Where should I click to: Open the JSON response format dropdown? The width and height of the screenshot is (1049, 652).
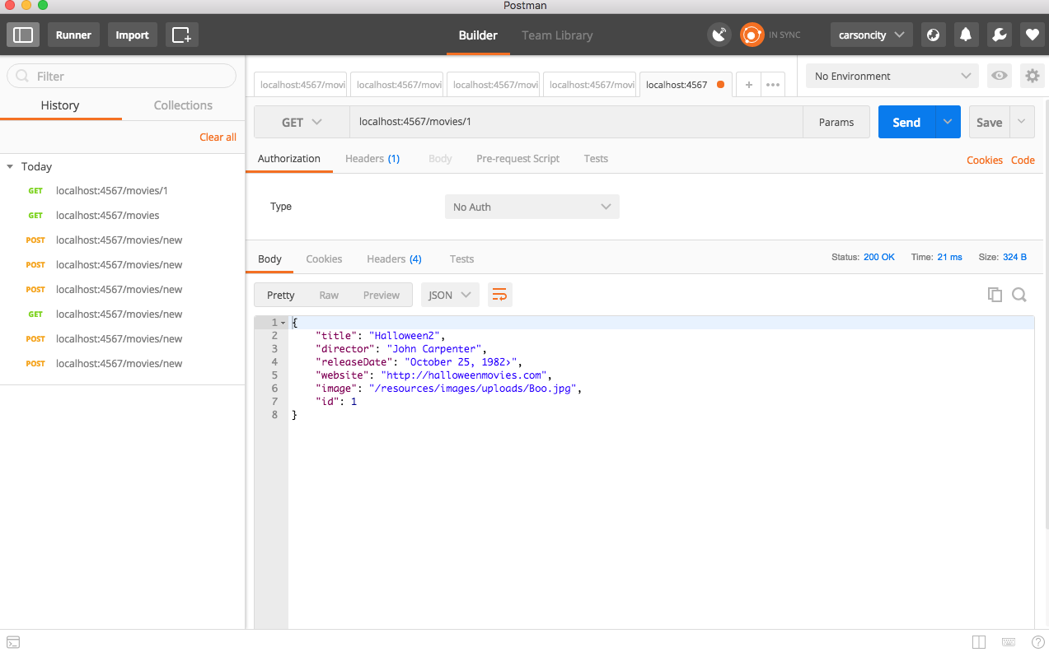[450, 294]
